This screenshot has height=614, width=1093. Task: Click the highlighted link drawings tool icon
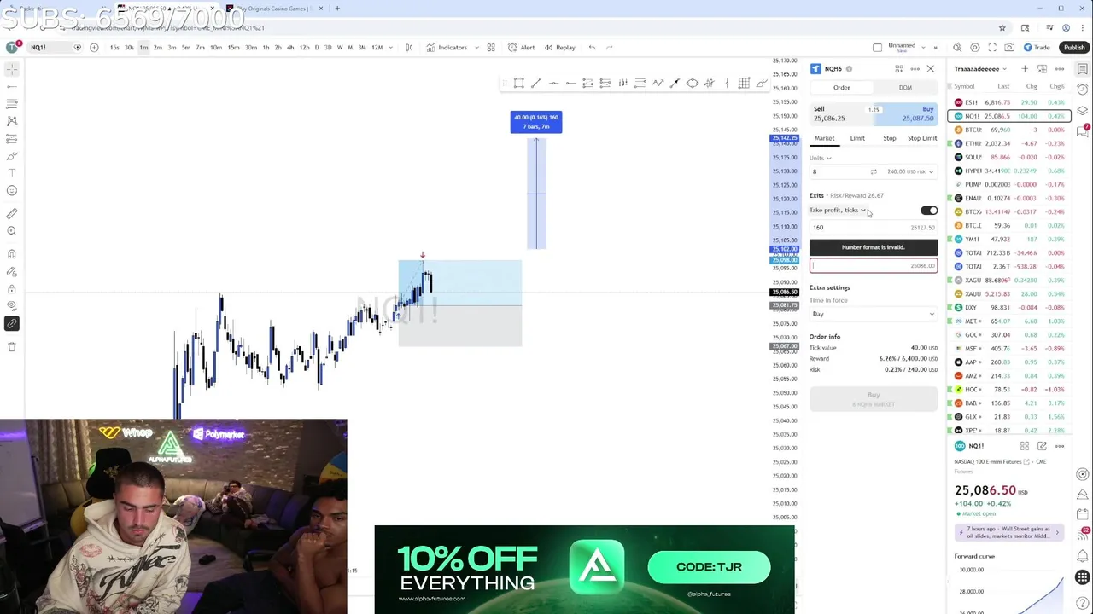click(12, 323)
